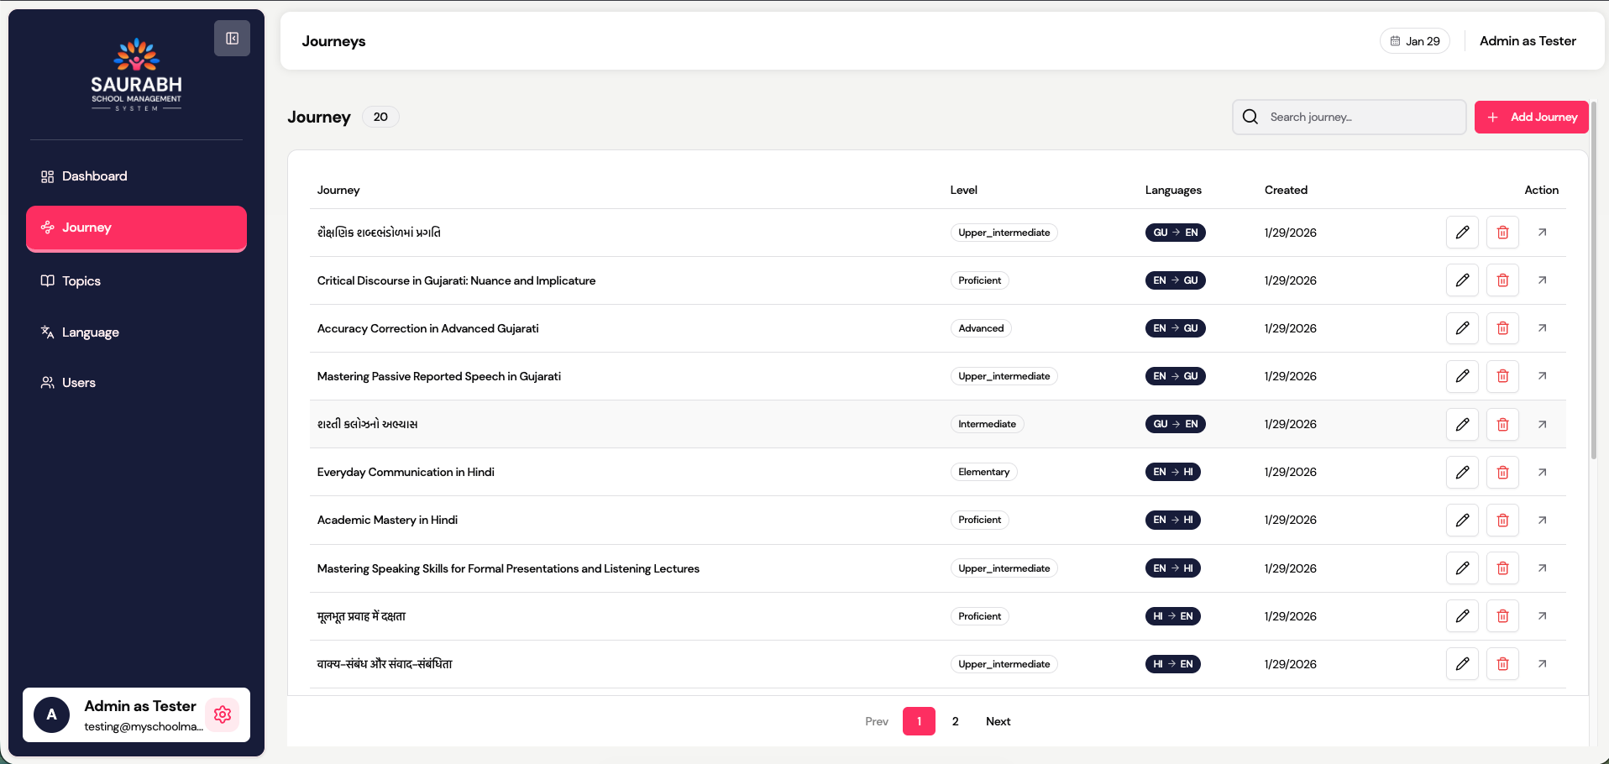Viewport: 1609px width, 764px height.
Task: Open the Users page
Action: [x=79, y=383]
